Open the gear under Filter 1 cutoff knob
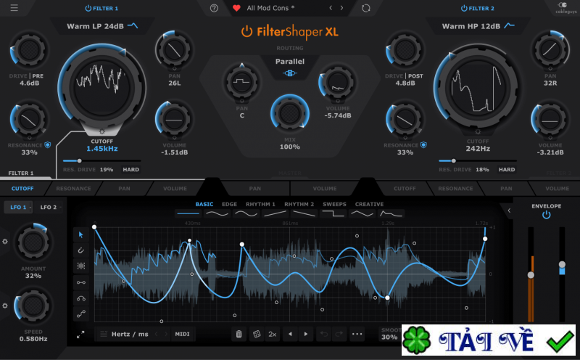 coord(102,132)
